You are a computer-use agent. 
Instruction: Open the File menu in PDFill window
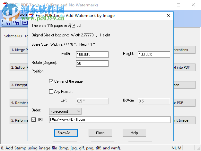pos(9,14)
